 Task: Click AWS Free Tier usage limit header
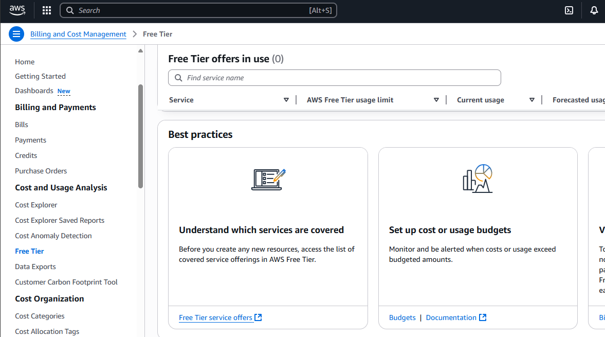pos(350,100)
